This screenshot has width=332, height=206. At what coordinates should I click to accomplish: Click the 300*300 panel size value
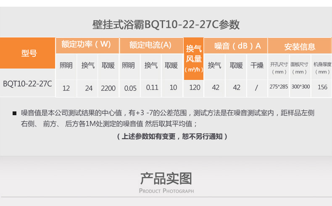click(x=300, y=87)
